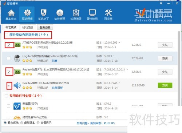
Task: Click the ATHEROS driver star rating
Action: 27,47
